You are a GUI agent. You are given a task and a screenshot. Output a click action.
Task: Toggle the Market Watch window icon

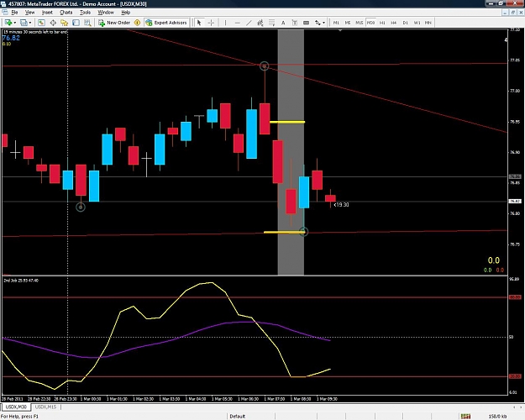pos(41,23)
